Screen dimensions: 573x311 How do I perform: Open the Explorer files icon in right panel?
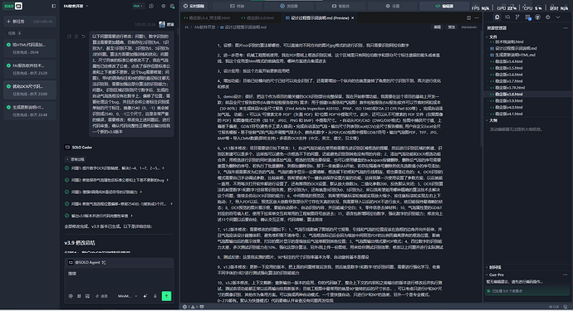[x=497, y=17]
